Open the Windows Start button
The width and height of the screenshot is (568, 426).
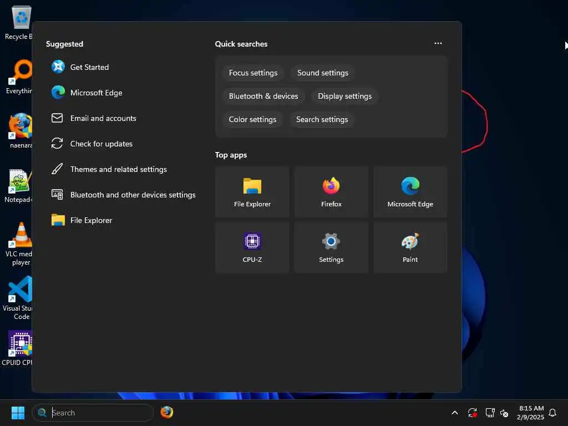tap(18, 413)
